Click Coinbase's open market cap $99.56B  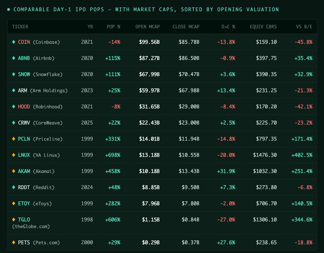149,42
